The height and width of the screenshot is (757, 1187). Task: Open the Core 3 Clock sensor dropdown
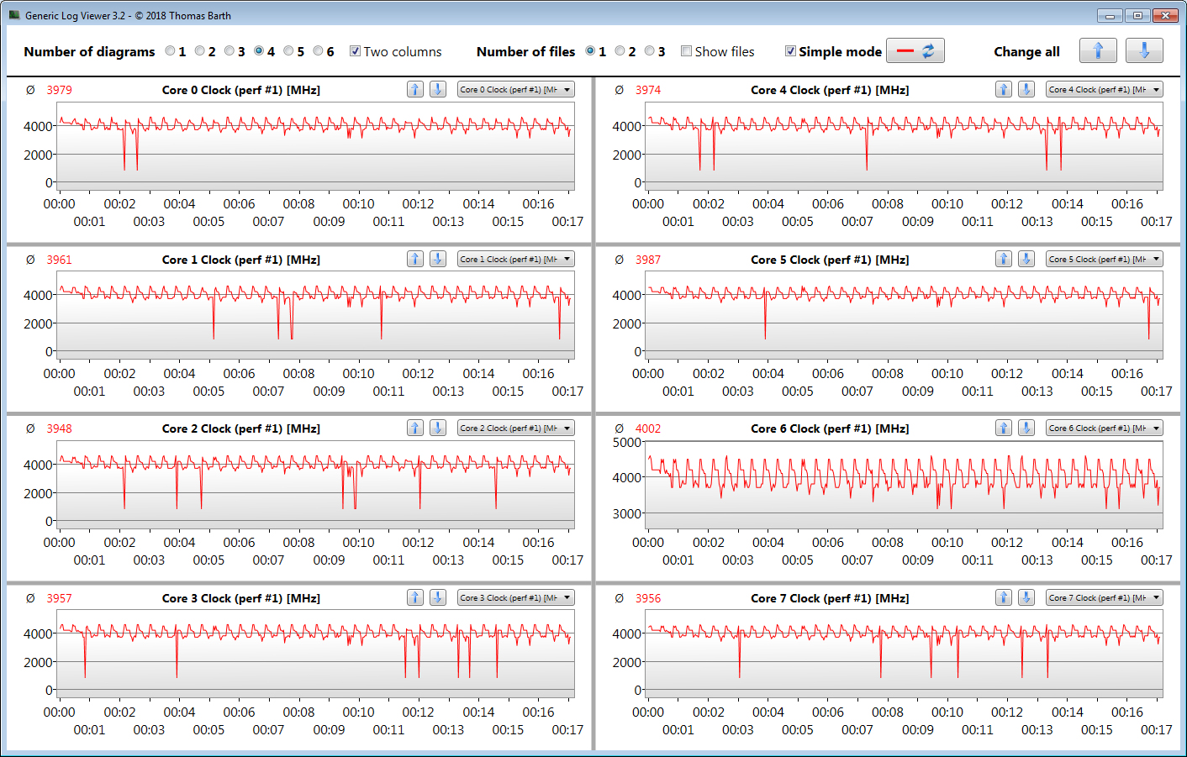[515, 597]
